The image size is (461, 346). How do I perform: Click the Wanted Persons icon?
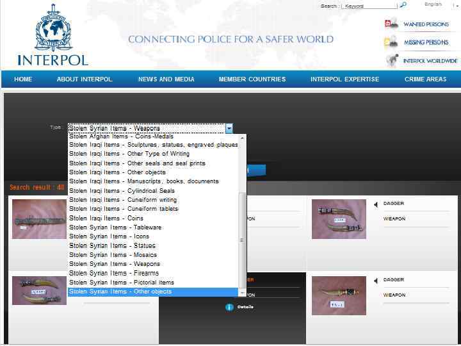(x=391, y=24)
